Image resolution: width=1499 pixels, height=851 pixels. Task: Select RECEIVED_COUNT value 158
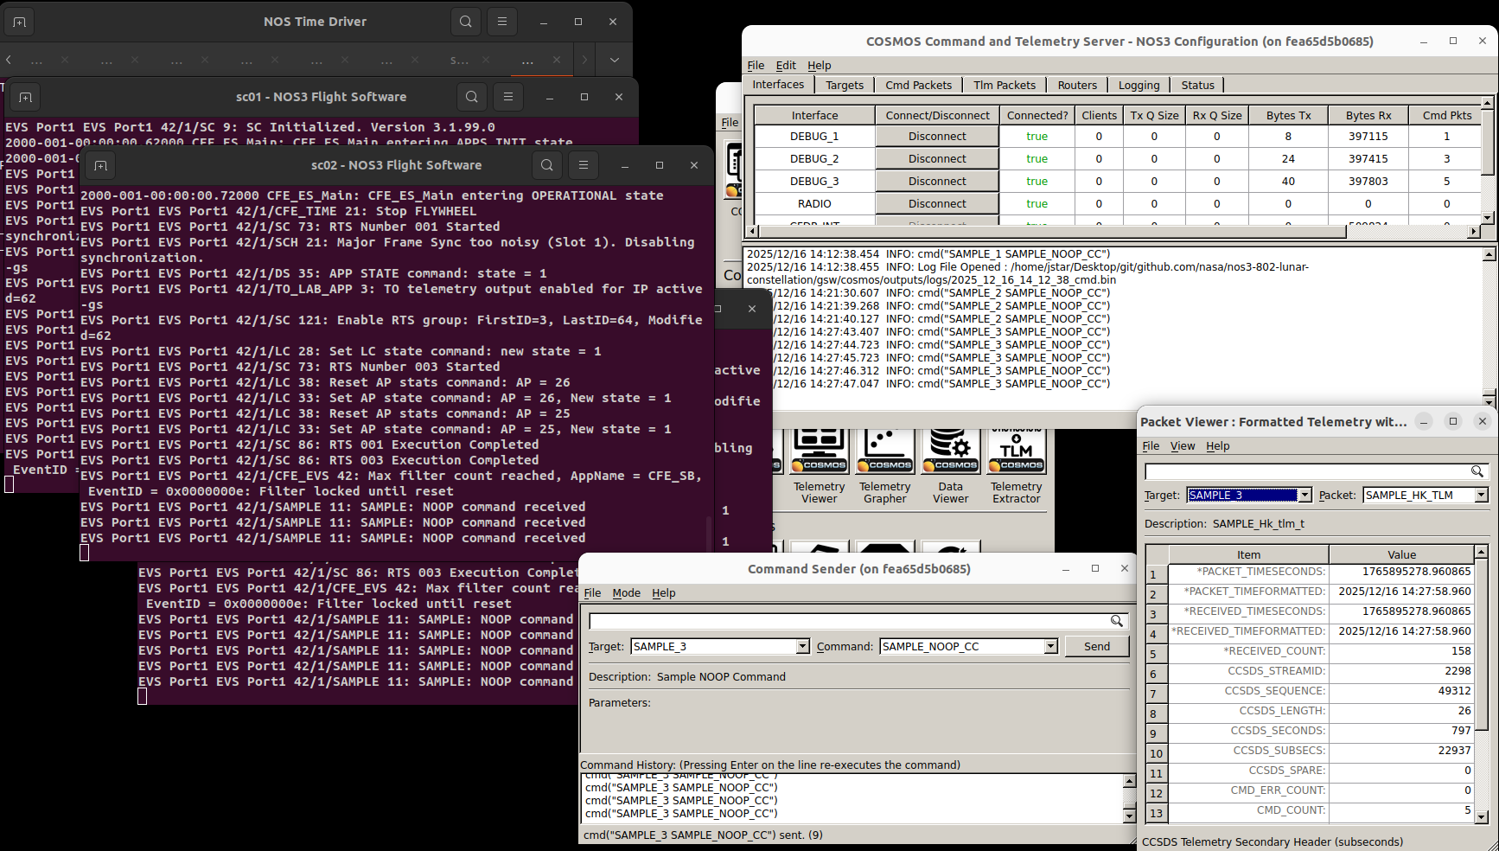[1401, 652]
